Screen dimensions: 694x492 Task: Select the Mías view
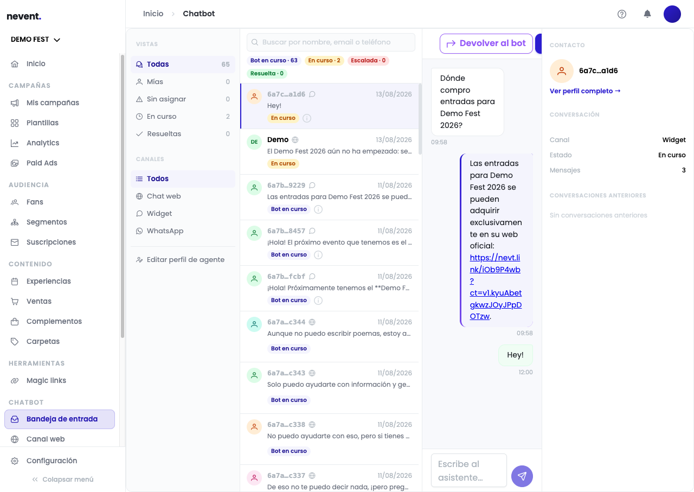[x=183, y=82]
